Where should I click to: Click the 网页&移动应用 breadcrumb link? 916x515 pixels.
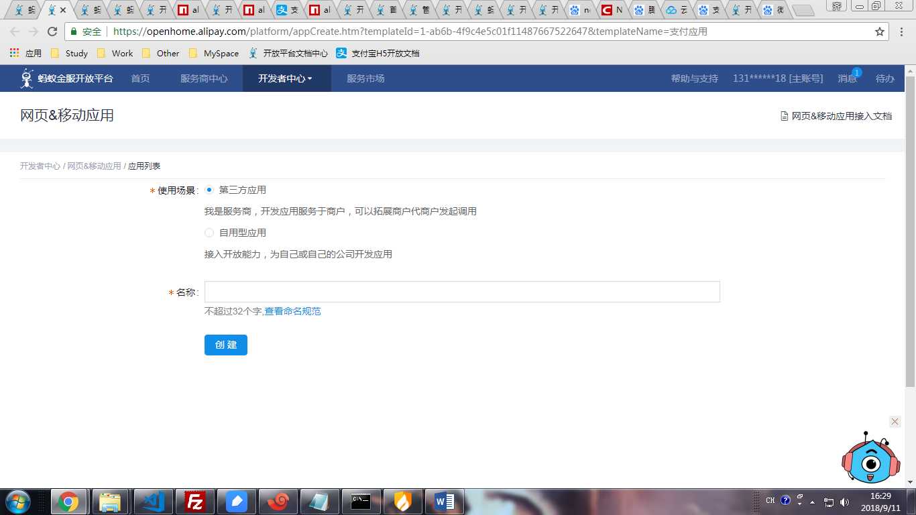click(x=94, y=166)
